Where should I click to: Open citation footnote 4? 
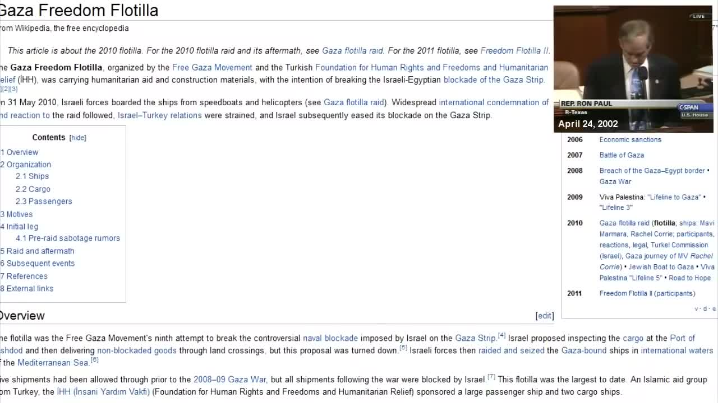tap(502, 336)
